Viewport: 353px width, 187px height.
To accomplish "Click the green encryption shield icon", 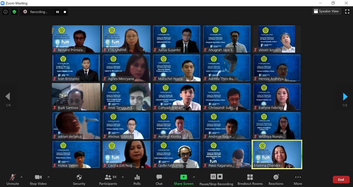I will point(14,12).
